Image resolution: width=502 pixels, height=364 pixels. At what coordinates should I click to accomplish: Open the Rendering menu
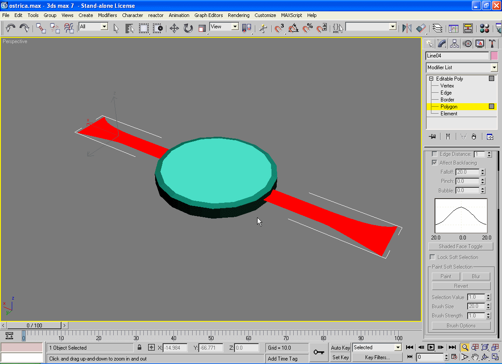(x=238, y=15)
